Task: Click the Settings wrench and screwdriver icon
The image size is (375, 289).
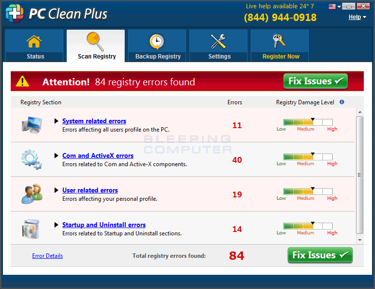Action: coord(218,41)
